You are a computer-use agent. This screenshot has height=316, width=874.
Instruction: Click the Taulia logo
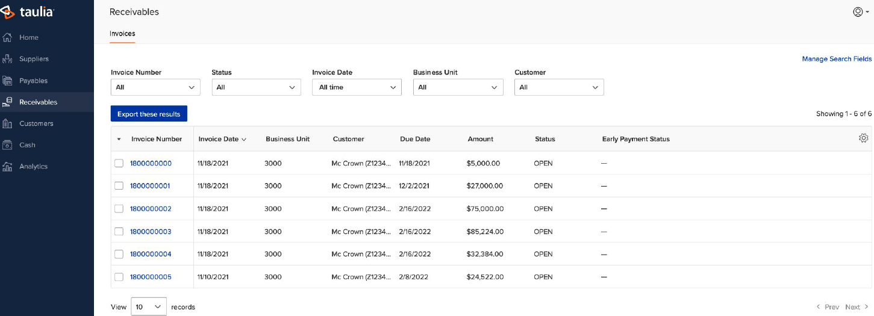[x=28, y=11]
